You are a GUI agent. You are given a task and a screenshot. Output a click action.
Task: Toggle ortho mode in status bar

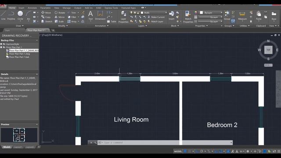pos(197,151)
